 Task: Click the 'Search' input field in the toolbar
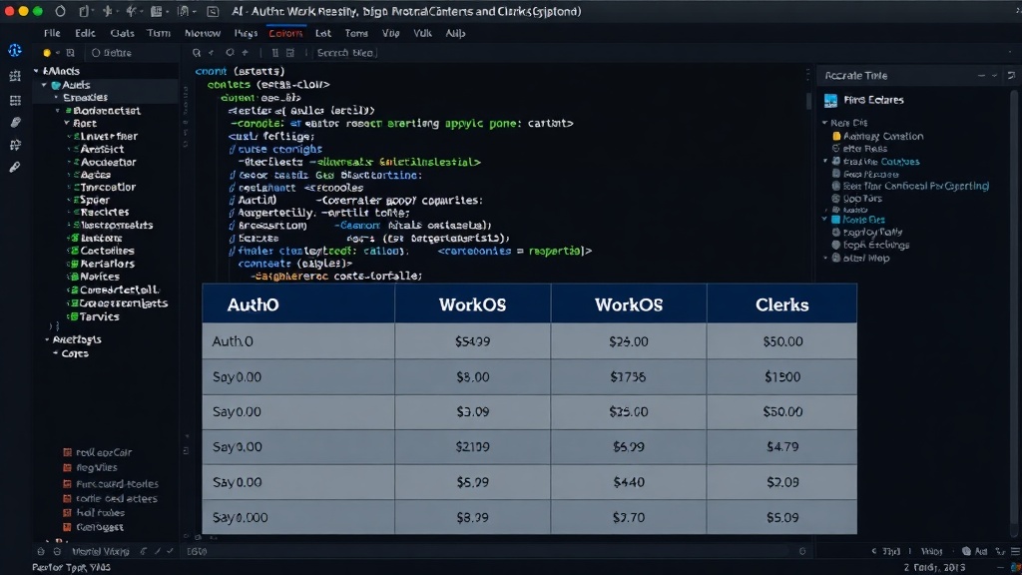pyautogui.click(x=345, y=53)
